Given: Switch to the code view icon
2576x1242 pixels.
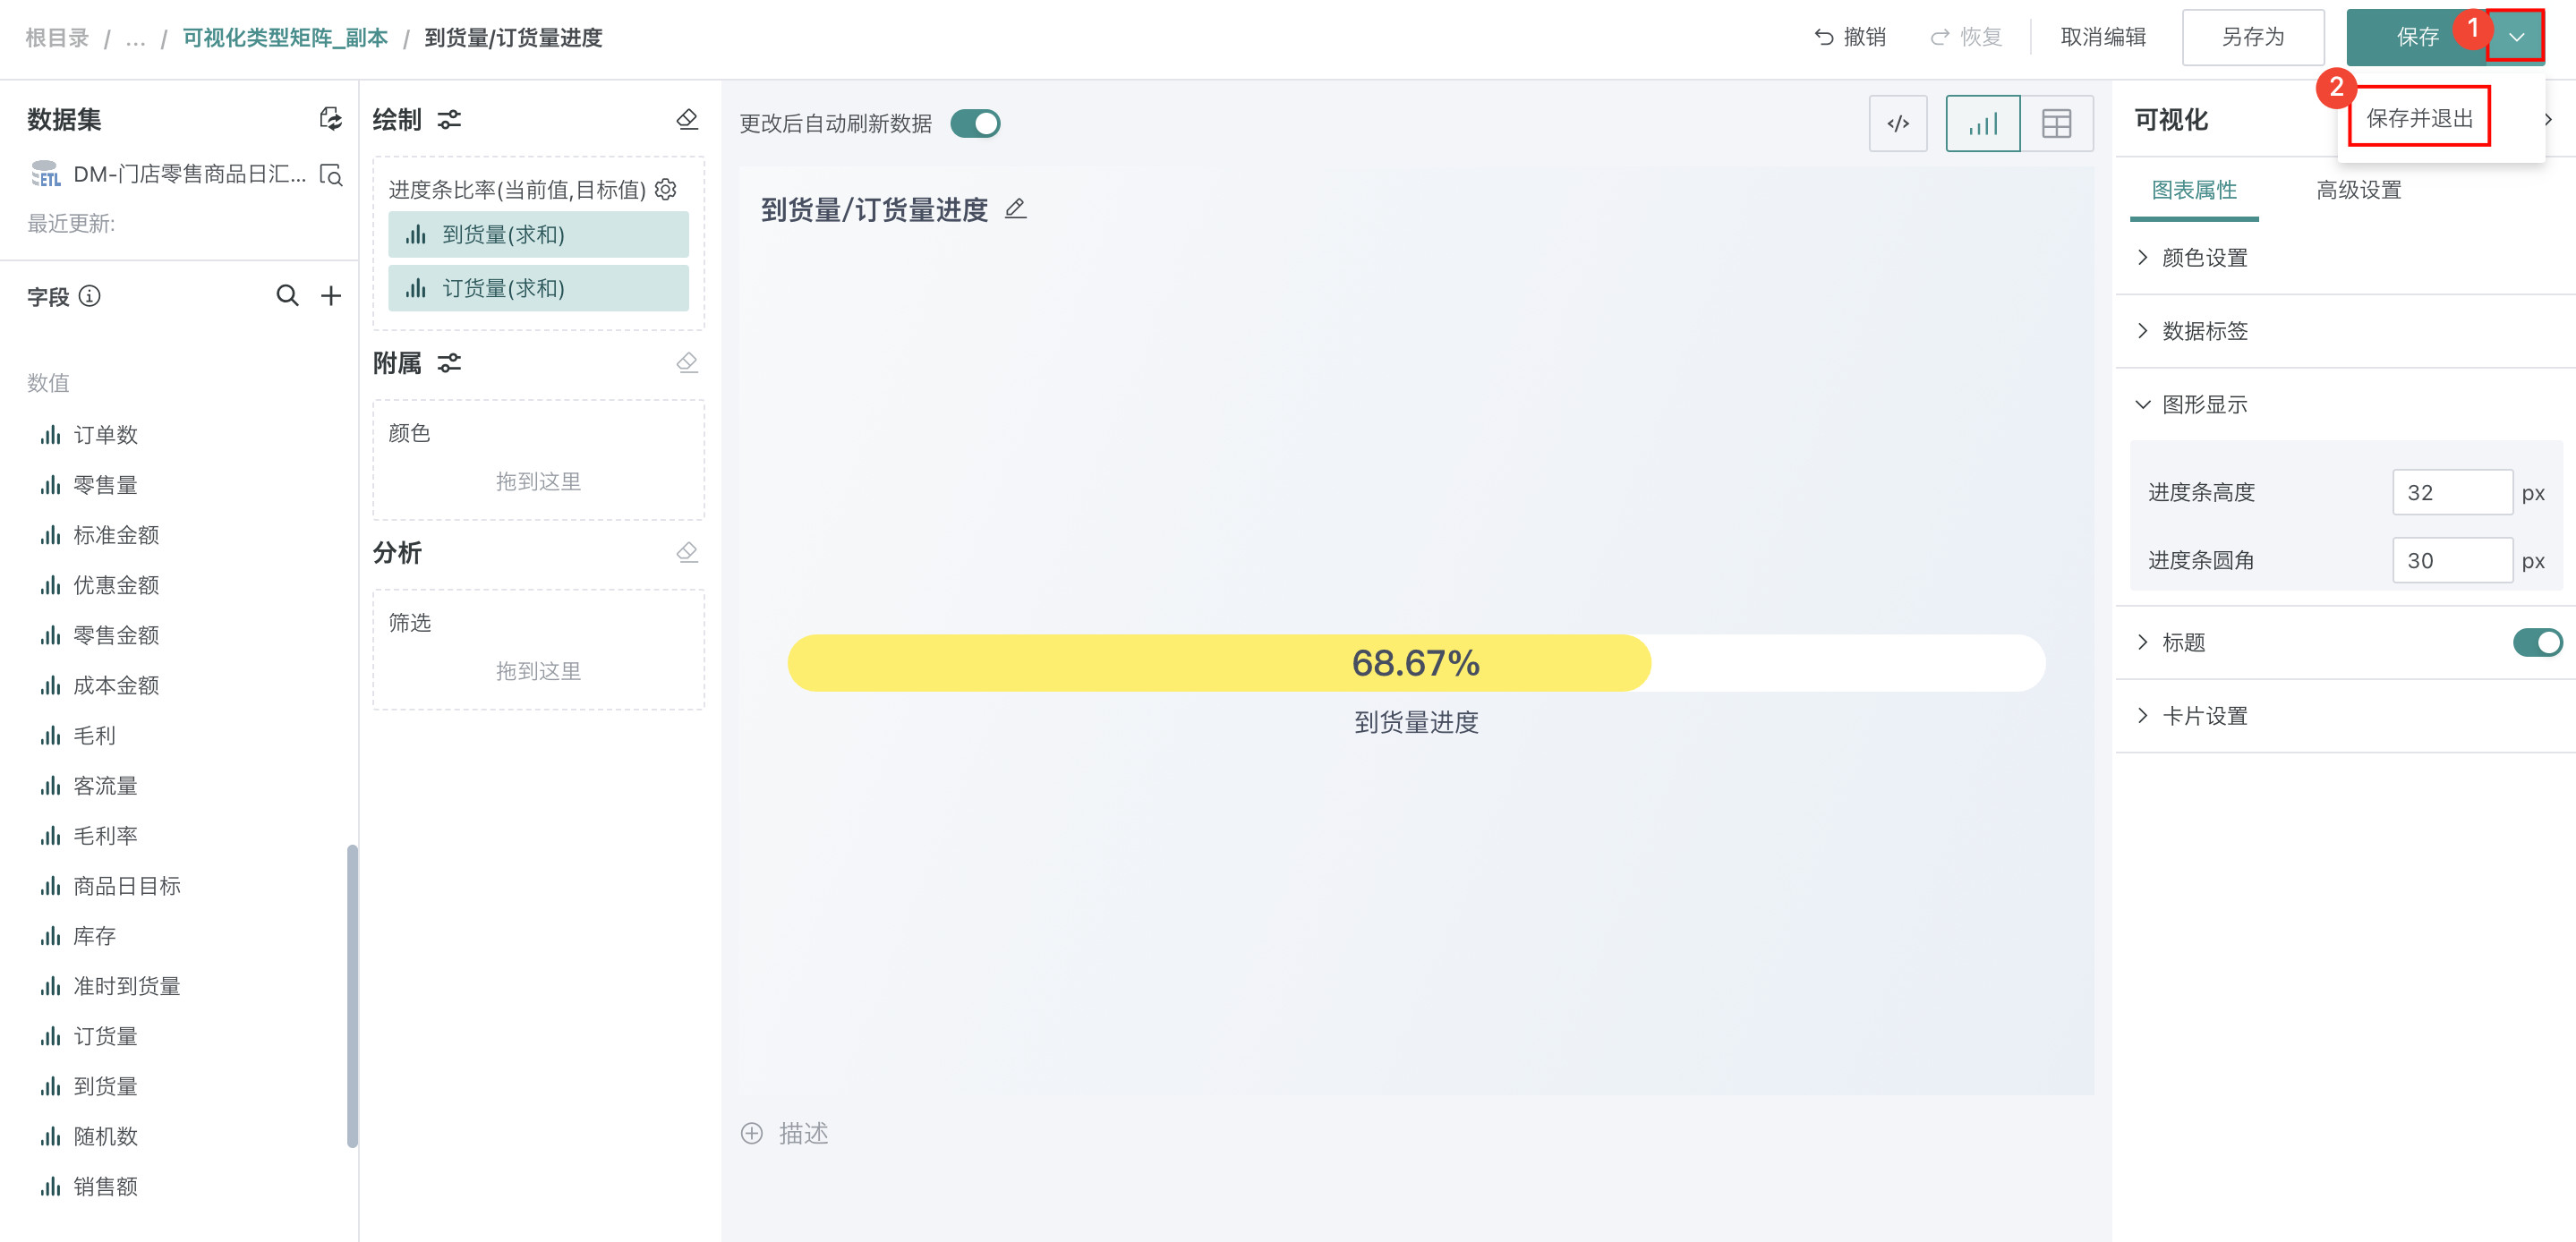Looking at the screenshot, I should click(1897, 124).
